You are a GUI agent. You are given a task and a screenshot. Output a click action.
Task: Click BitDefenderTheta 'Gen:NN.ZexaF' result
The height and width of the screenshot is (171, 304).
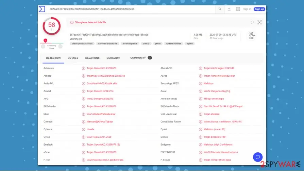[x=223, y=107]
